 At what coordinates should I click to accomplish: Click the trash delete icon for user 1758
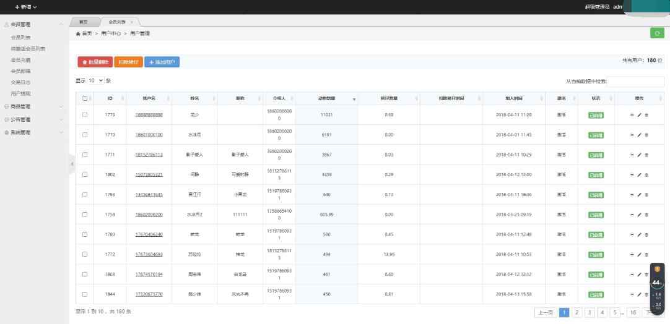tap(646, 215)
